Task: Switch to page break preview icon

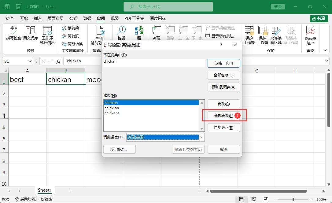Action: pyautogui.click(x=266, y=199)
